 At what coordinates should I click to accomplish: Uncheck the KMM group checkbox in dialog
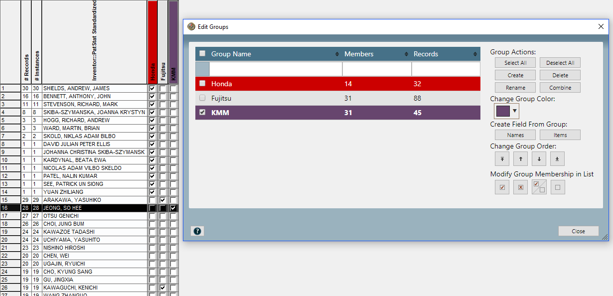click(x=202, y=113)
